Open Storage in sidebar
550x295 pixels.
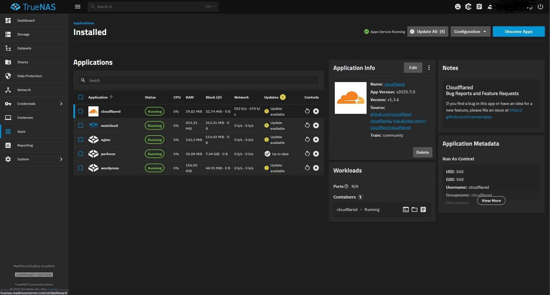34,34
